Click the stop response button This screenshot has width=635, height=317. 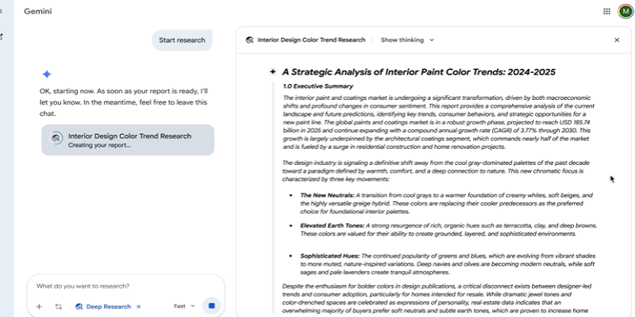pyautogui.click(x=211, y=306)
